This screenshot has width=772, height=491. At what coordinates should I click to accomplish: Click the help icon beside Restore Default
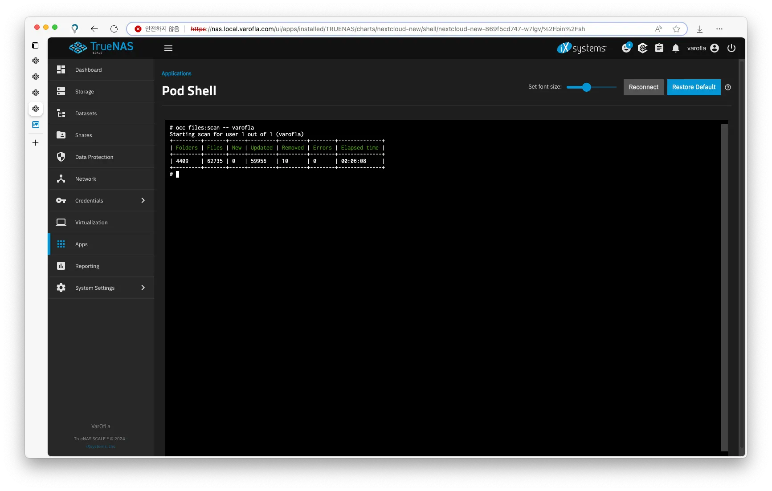(x=728, y=87)
